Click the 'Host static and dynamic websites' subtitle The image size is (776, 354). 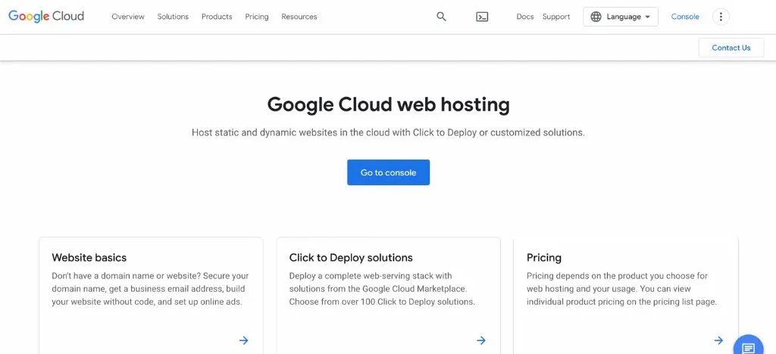389,133
